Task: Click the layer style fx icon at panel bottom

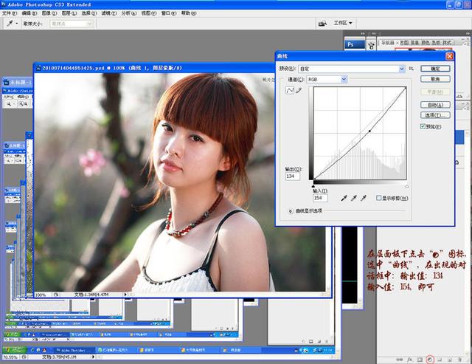Action: point(410,360)
